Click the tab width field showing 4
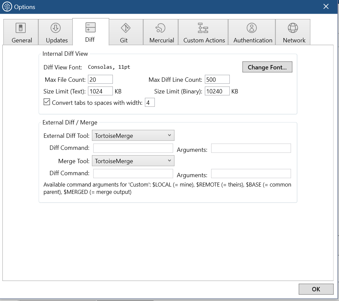 coord(150,102)
